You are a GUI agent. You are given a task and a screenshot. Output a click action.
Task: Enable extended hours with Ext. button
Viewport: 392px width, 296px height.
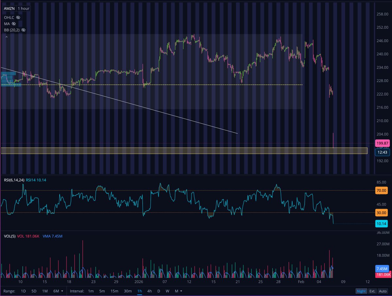tap(373, 291)
